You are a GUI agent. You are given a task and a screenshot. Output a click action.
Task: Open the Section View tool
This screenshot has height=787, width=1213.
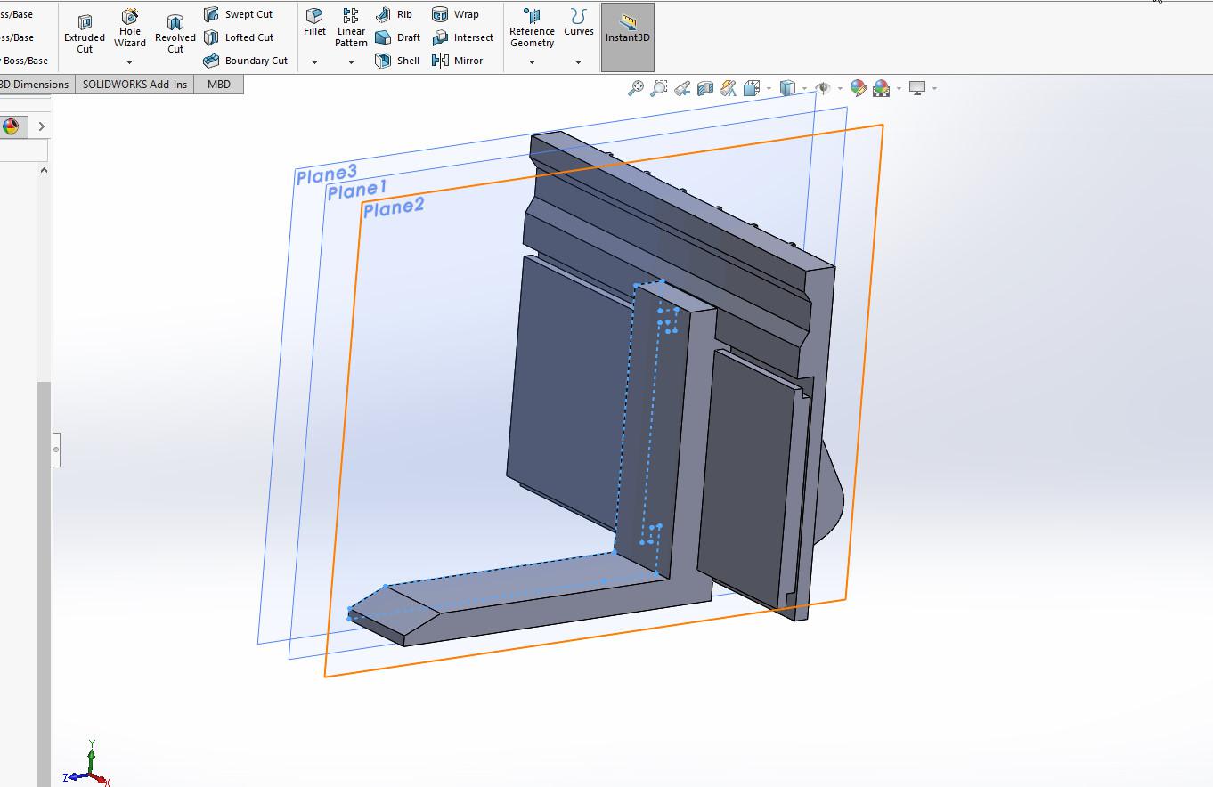tap(705, 88)
